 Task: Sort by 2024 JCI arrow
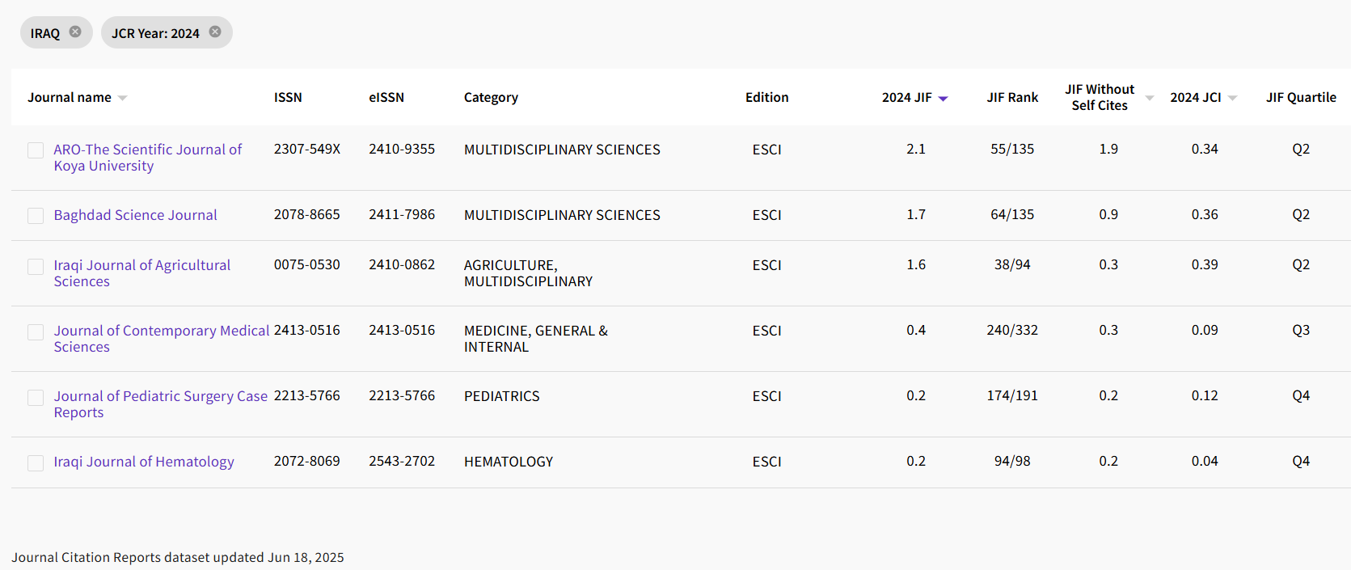click(1232, 98)
